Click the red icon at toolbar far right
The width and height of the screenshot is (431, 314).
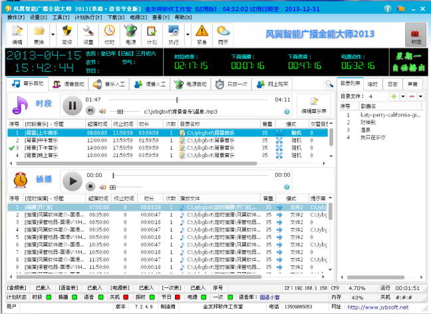pos(416,35)
